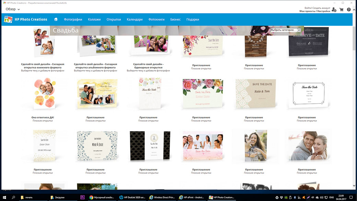
Task: Choose the roses Enter Date invitation
Action: pyautogui.click(x=203, y=93)
